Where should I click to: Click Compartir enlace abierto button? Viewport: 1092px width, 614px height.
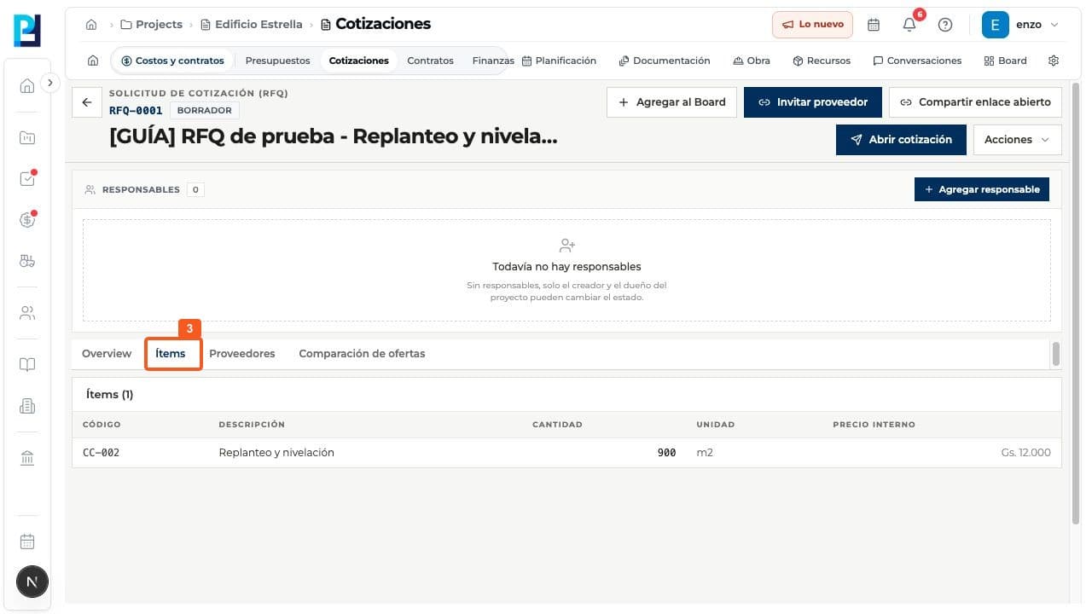[x=975, y=101]
